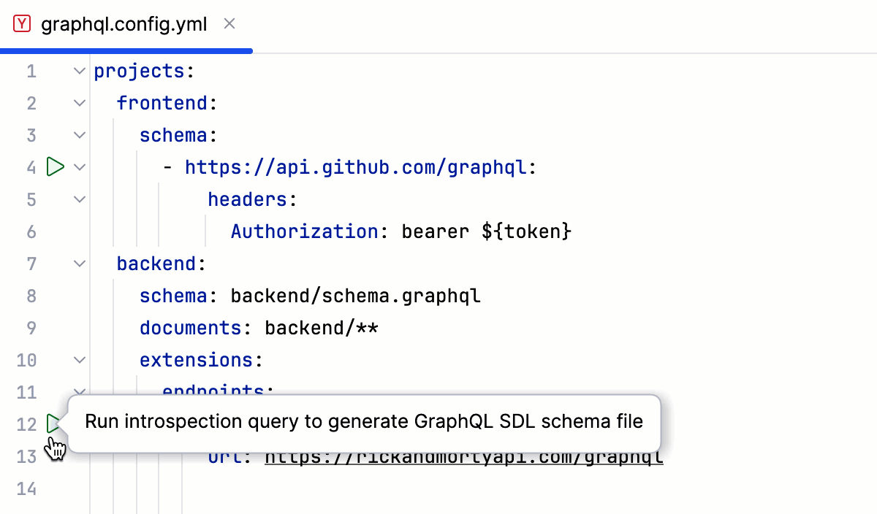Click the hand cursor pointer location icon

click(57, 449)
